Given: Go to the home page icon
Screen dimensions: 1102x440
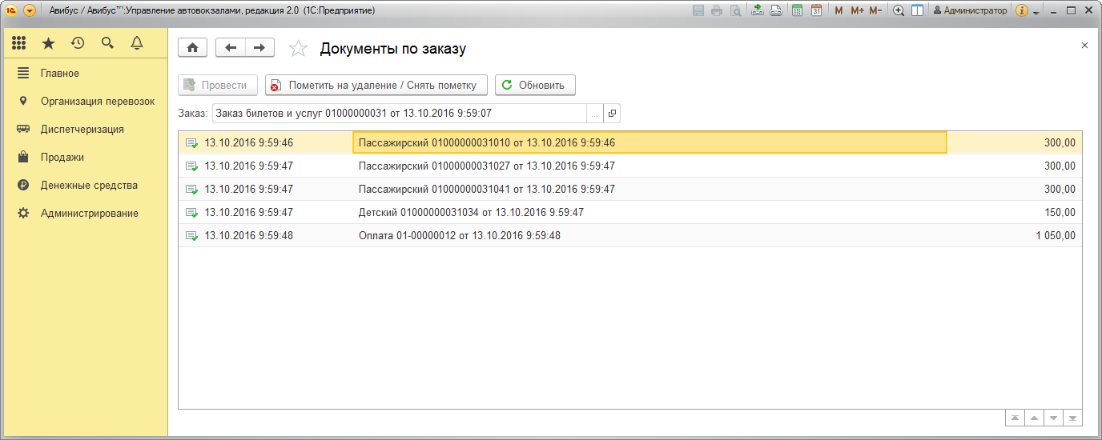Looking at the screenshot, I should [192, 48].
